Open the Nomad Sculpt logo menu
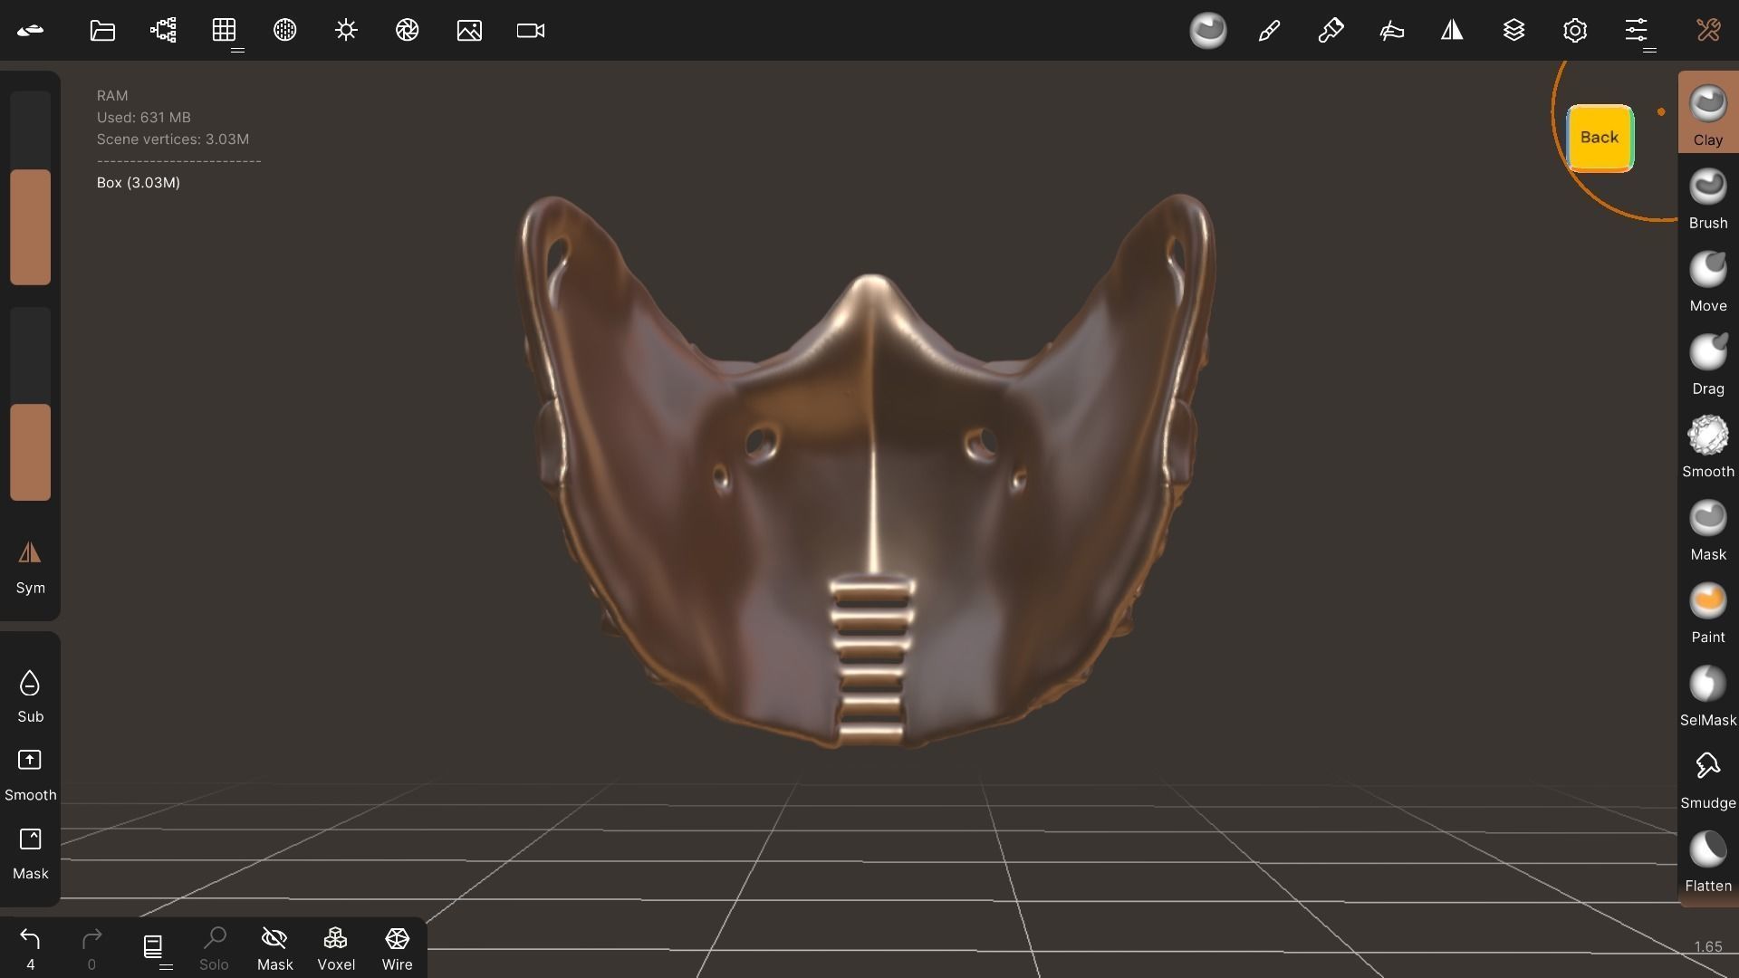This screenshot has width=1739, height=978. pos(30,30)
